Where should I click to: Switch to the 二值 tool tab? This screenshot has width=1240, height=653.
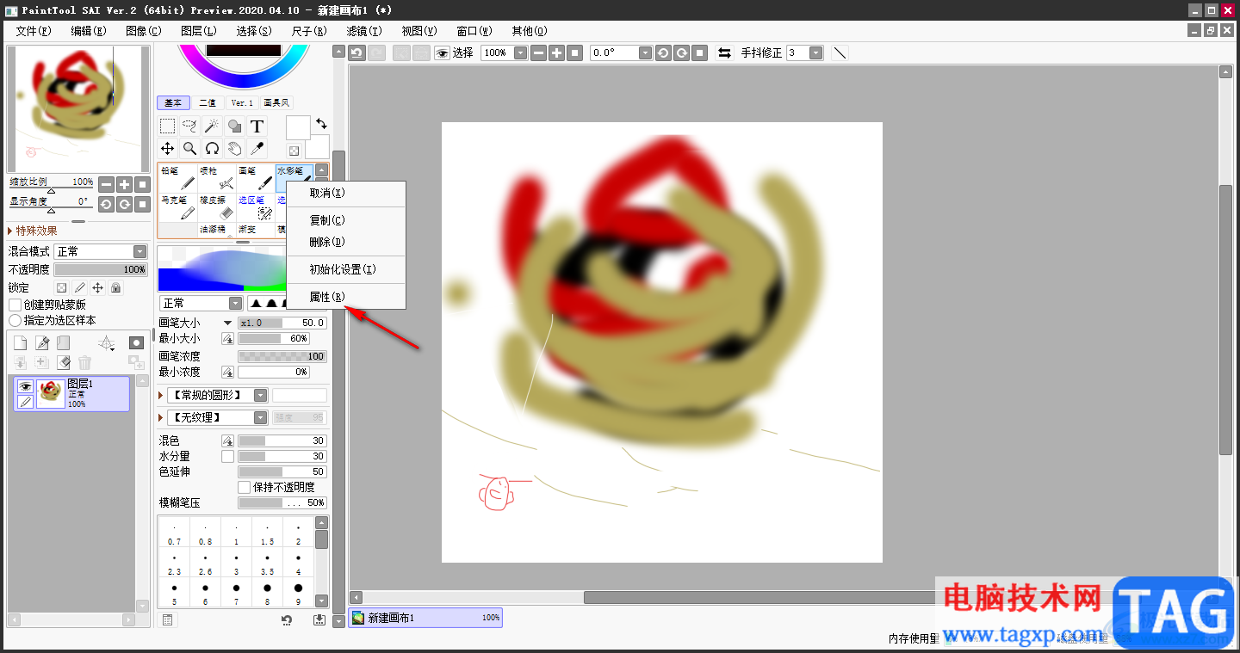pos(208,102)
